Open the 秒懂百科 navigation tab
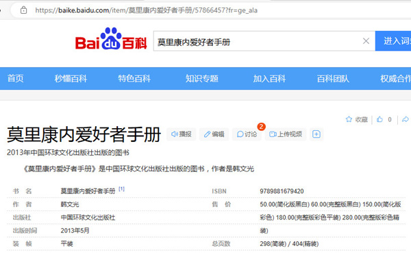The image size is (411, 257). (x=71, y=78)
